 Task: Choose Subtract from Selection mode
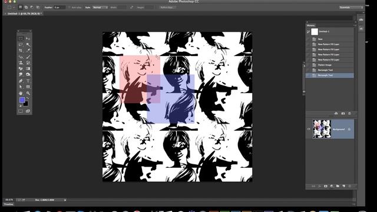pos(32,8)
